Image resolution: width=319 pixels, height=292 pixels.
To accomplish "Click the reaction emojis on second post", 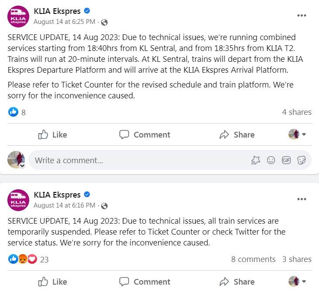I will click(x=23, y=259).
